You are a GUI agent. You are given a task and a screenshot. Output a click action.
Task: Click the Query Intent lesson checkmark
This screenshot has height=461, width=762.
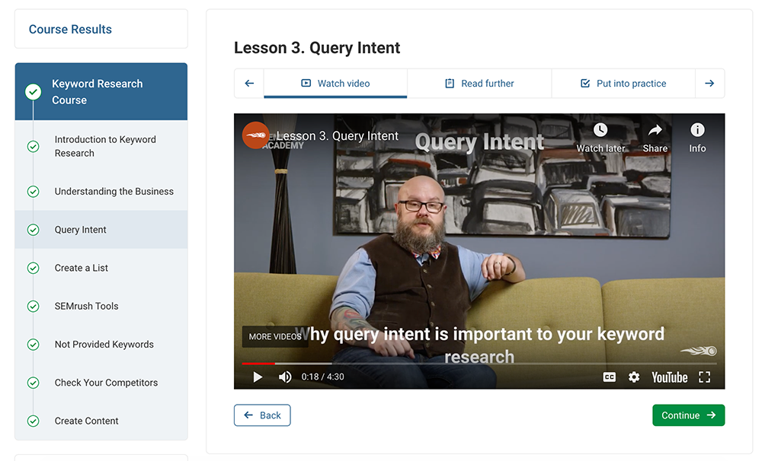(x=33, y=230)
